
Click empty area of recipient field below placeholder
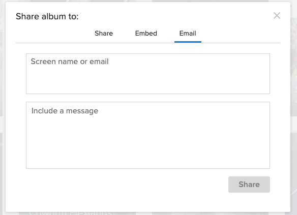pyautogui.click(x=148, y=81)
